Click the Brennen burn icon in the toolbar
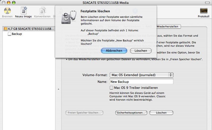 click(7, 11)
